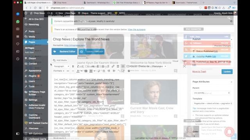250x140 pixels.
Task: Click the snapshot camera sidebar icon
Action: point(18,29)
